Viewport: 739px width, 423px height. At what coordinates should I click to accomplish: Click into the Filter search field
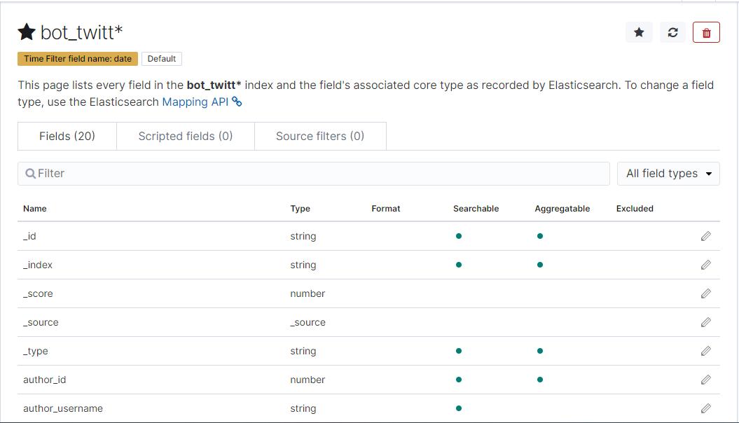click(x=315, y=174)
